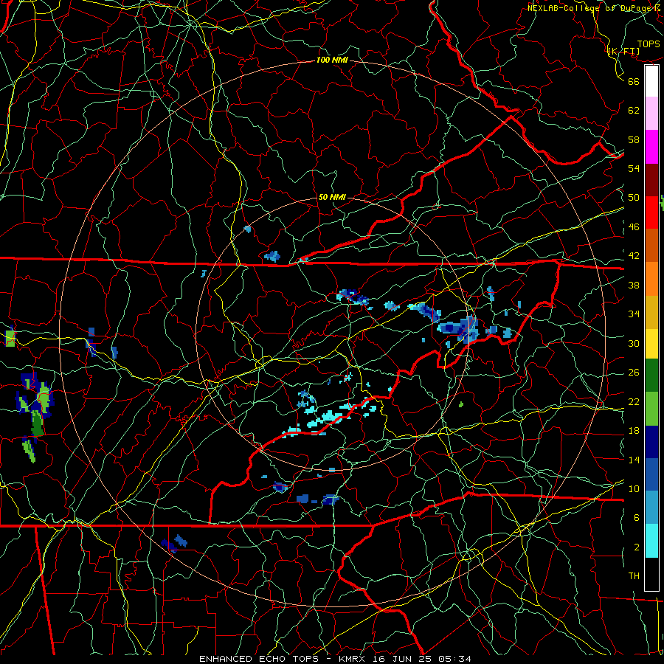Click the "[K FT]" units label

click(x=623, y=52)
